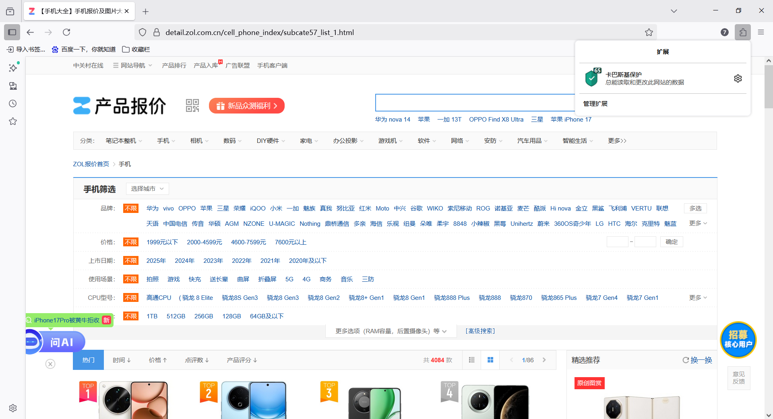Image resolution: width=773 pixels, height=419 pixels.
Task: Close the floating Ask AI widget
Action: 50,364
